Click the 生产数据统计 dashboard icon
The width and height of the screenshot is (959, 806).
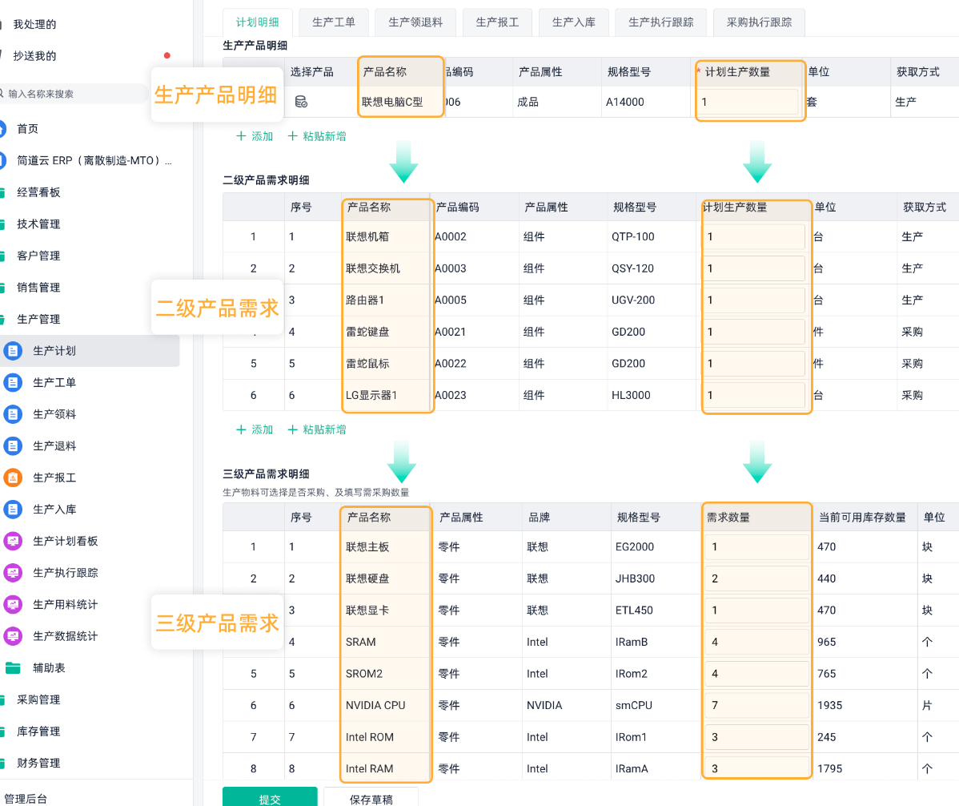pos(13,636)
